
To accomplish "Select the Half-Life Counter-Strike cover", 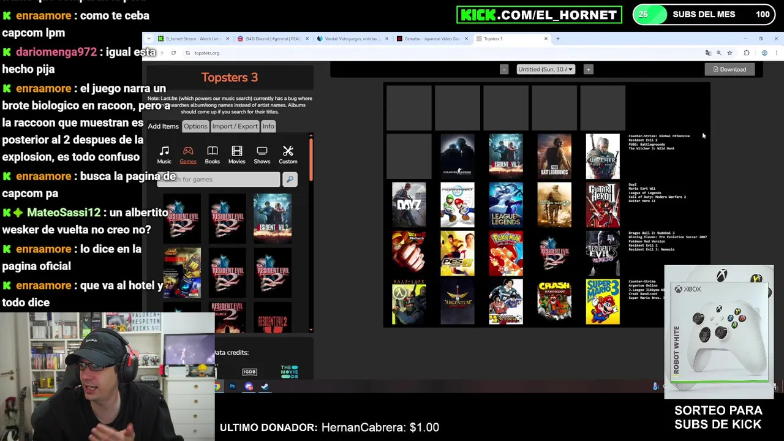I will (x=409, y=301).
